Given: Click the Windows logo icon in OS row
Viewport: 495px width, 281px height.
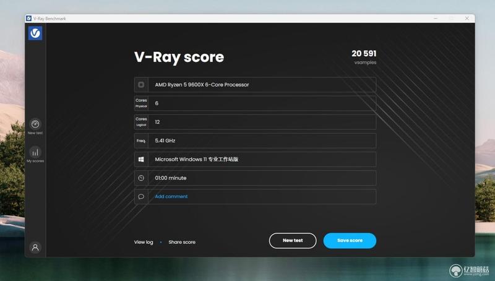Looking at the screenshot, I should coord(141,159).
